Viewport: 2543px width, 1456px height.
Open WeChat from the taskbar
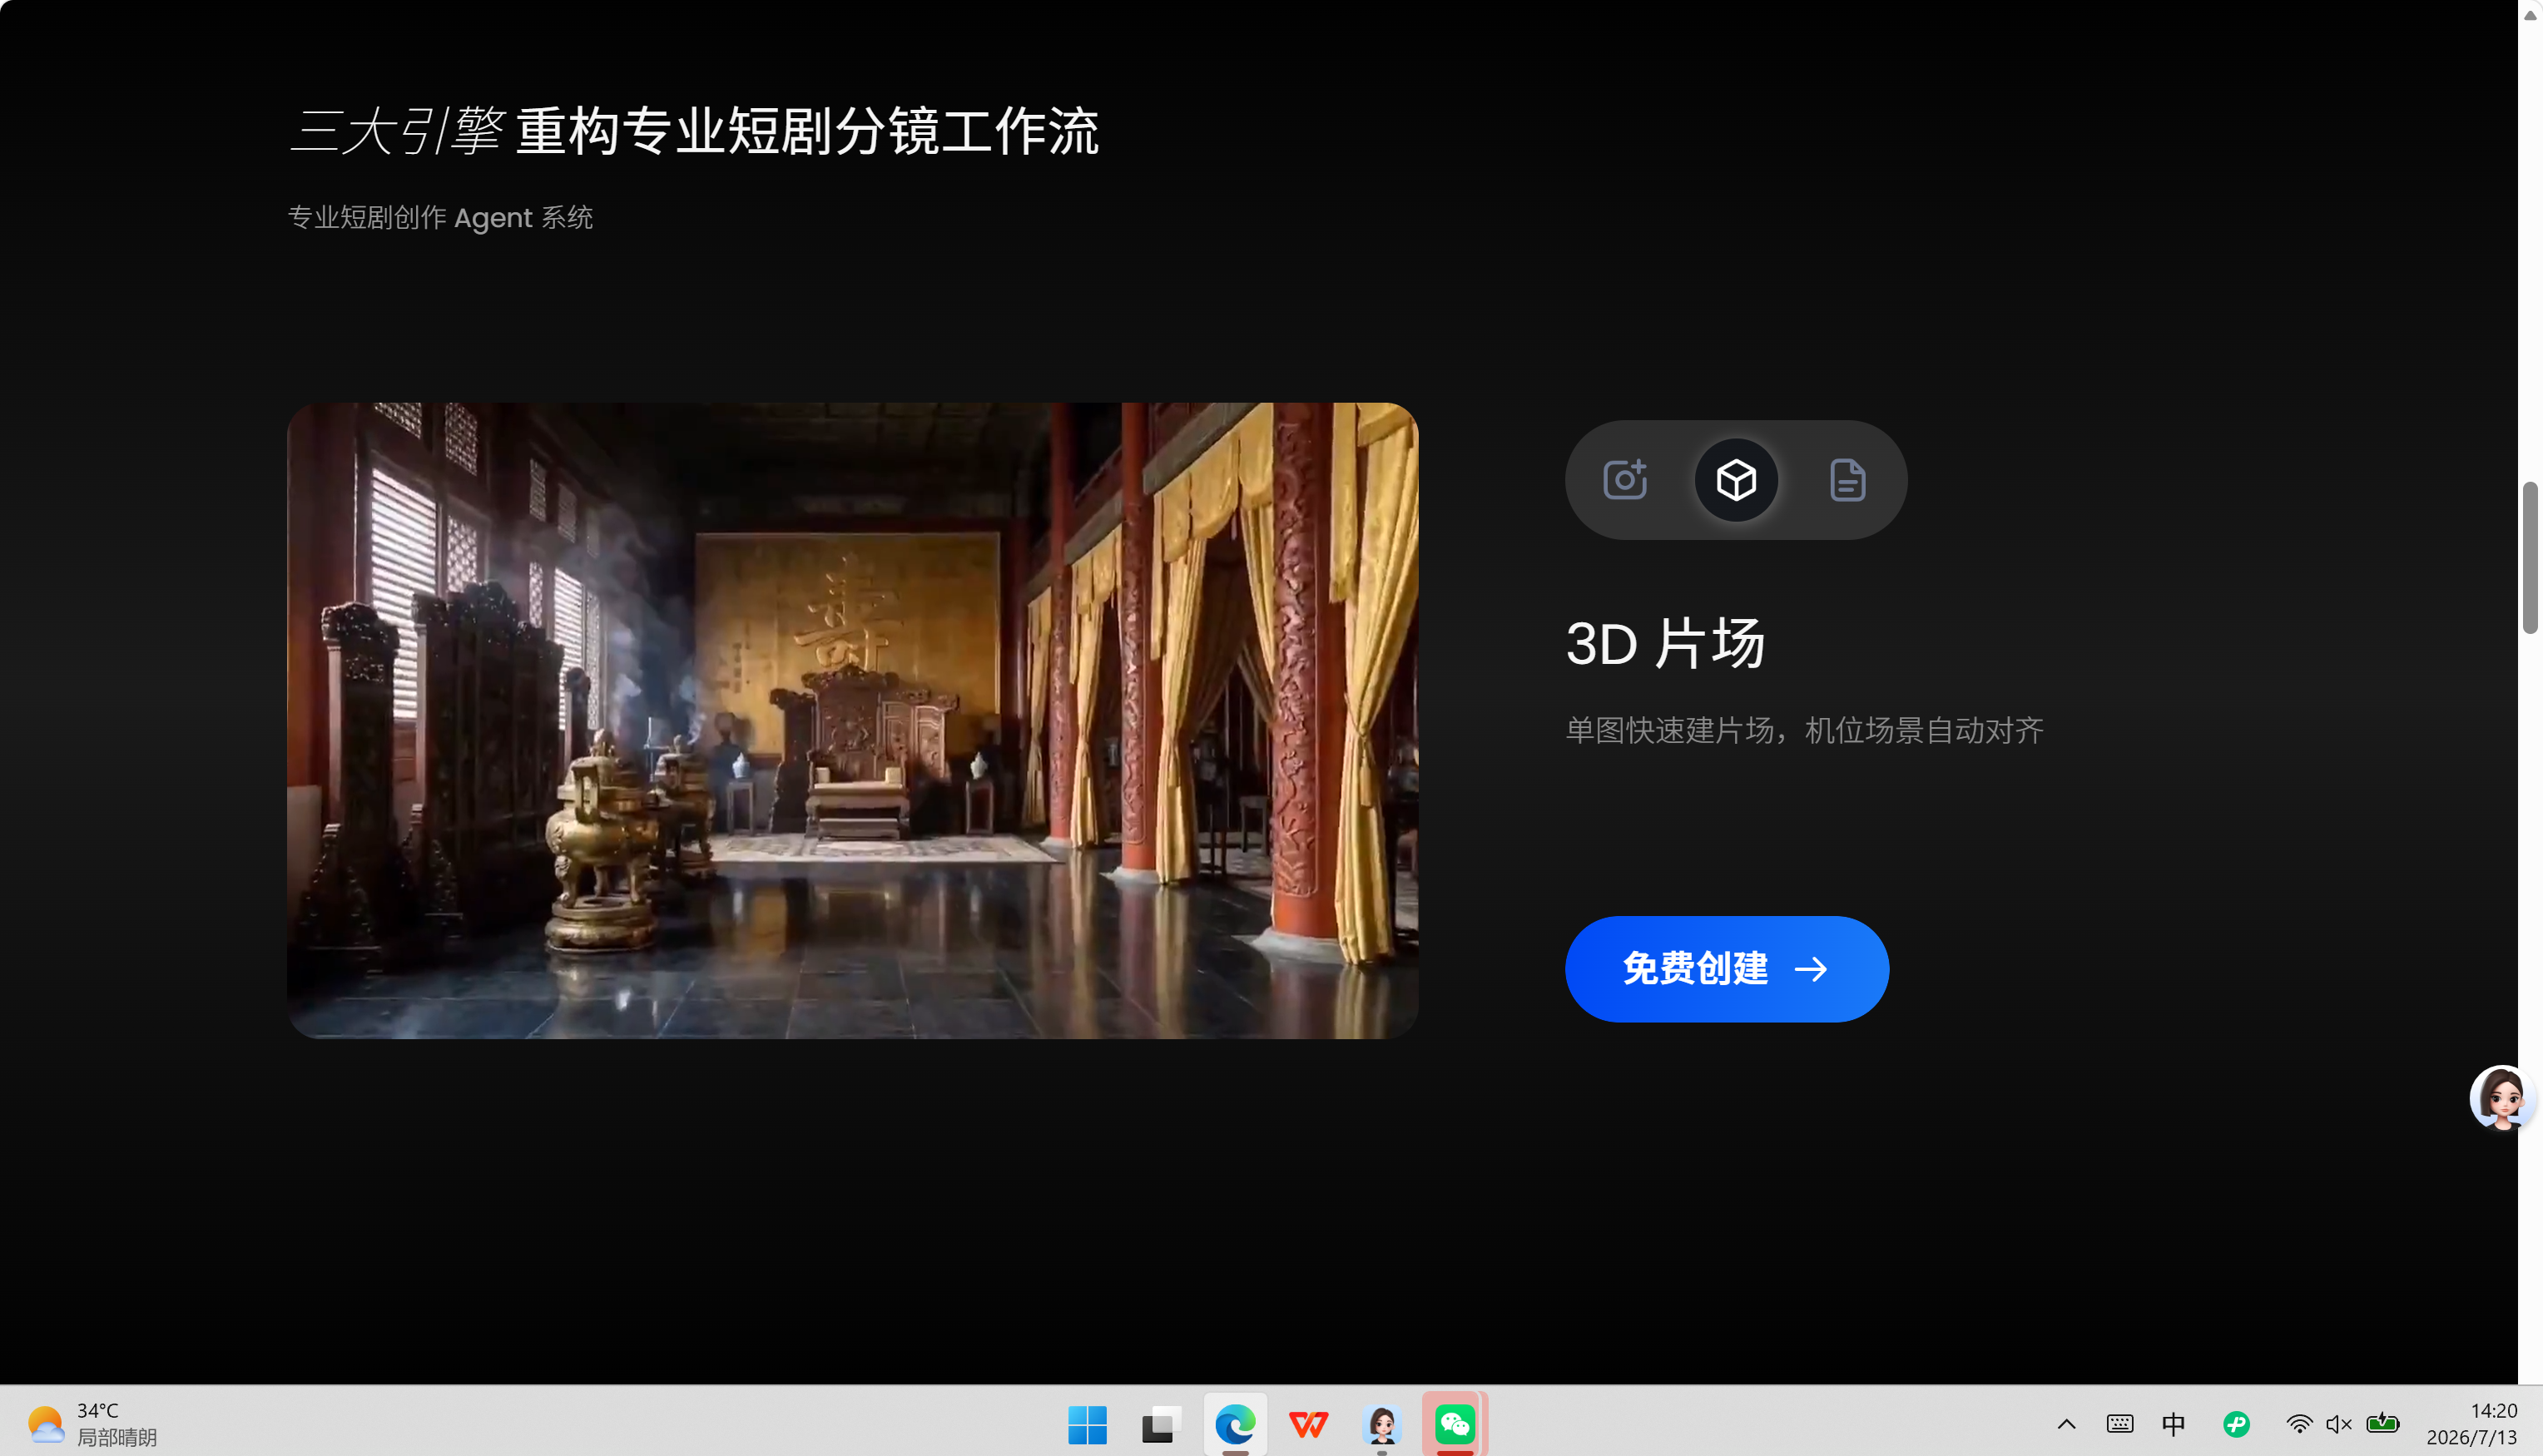tap(1455, 1424)
